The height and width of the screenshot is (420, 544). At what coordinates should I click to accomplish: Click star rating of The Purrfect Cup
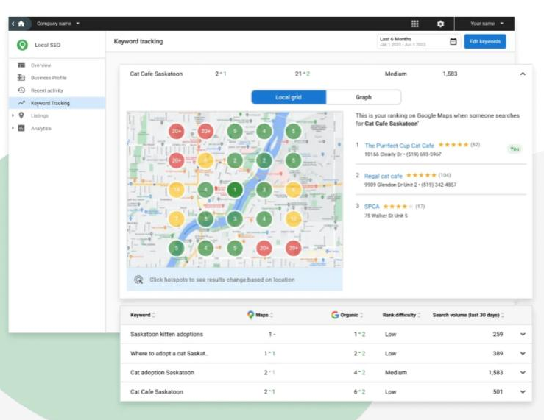pos(453,145)
